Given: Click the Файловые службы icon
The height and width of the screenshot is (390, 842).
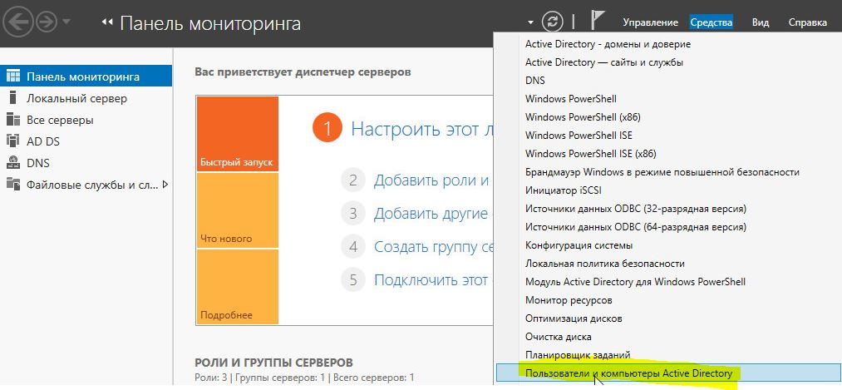Looking at the screenshot, I should point(13,184).
